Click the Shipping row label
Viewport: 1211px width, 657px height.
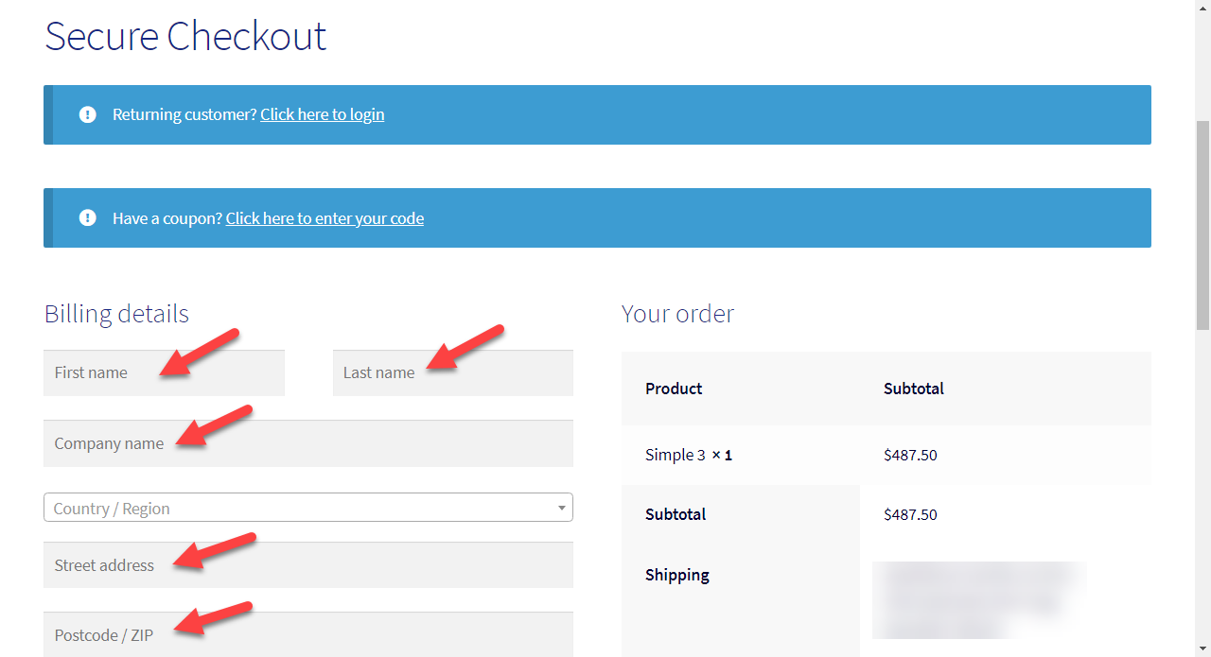[x=677, y=575]
